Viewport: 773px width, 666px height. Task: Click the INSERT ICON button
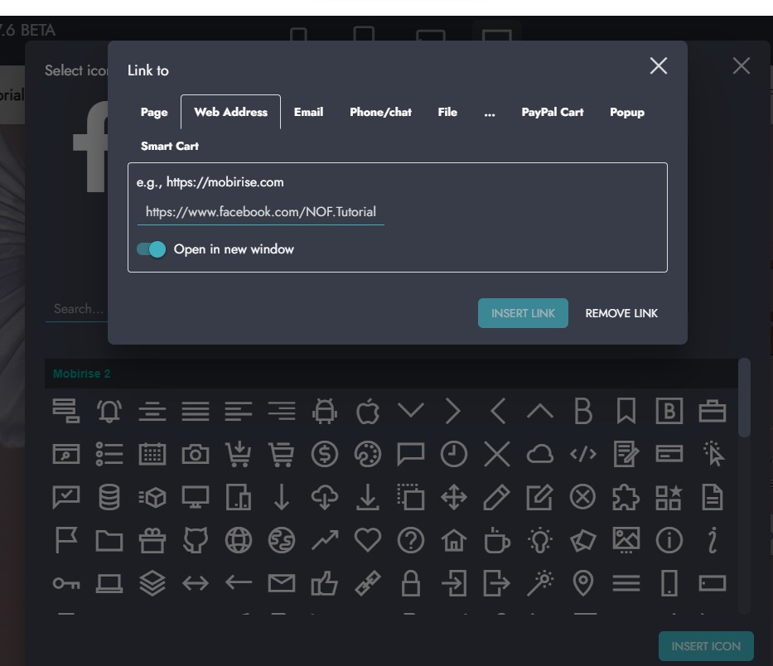coord(706,646)
